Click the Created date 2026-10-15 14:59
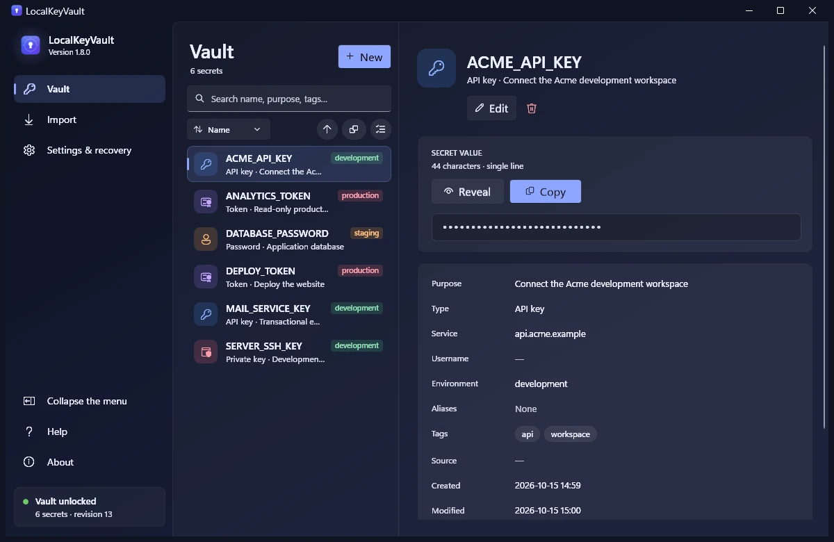This screenshot has height=542, width=834. 548,486
